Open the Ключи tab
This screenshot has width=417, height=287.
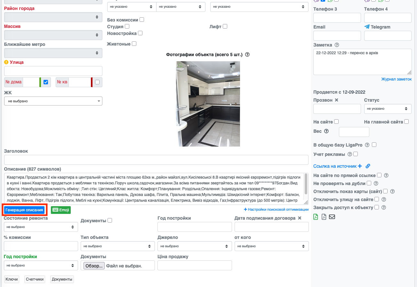pyautogui.click(x=12, y=279)
